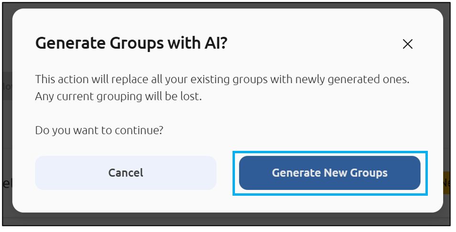Dismiss the AI groups prompt via X
The image size is (456, 232).
coord(407,44)
